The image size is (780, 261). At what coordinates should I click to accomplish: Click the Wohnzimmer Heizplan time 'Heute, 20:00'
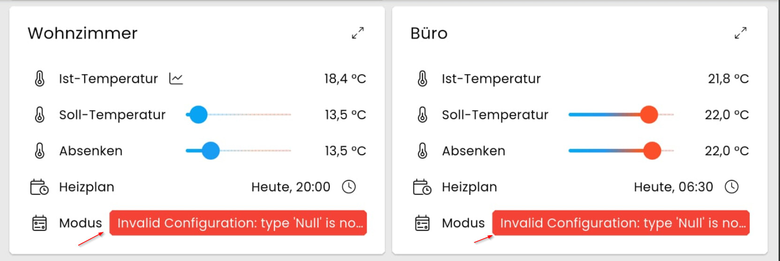coord(291,187)
